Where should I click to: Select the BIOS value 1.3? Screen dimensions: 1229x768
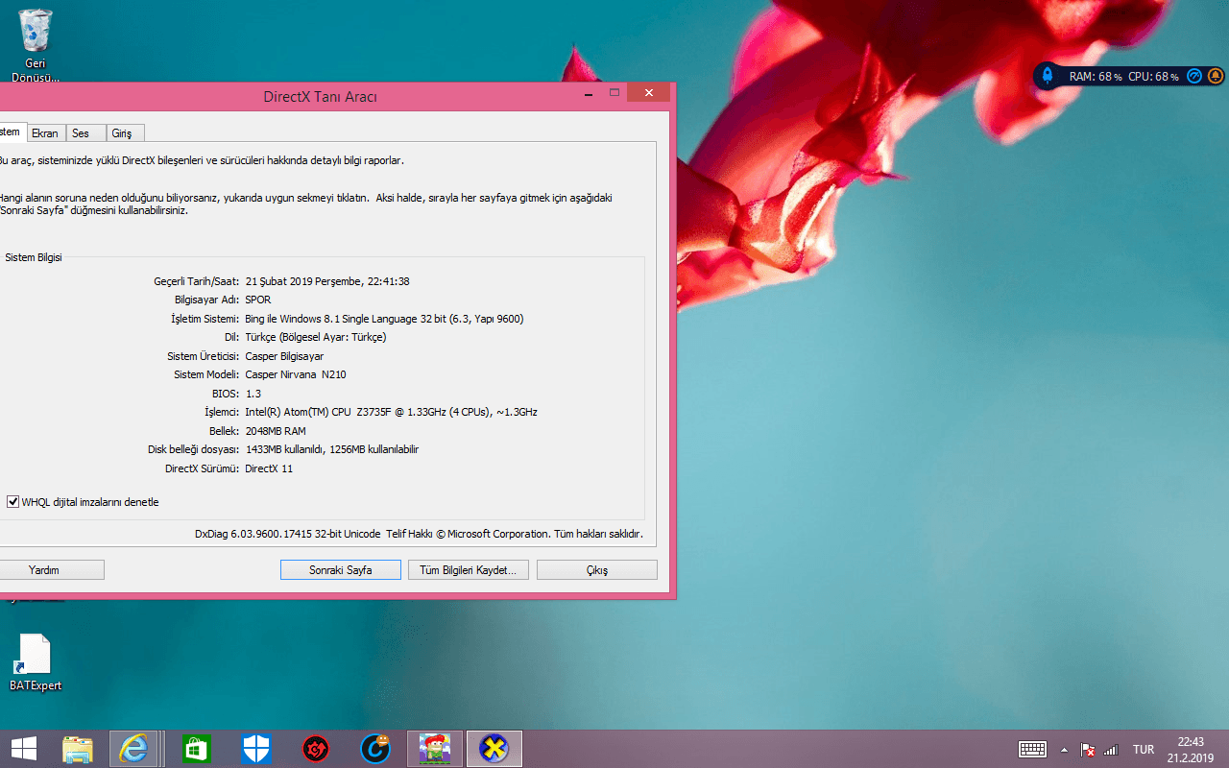coord(253,394)
